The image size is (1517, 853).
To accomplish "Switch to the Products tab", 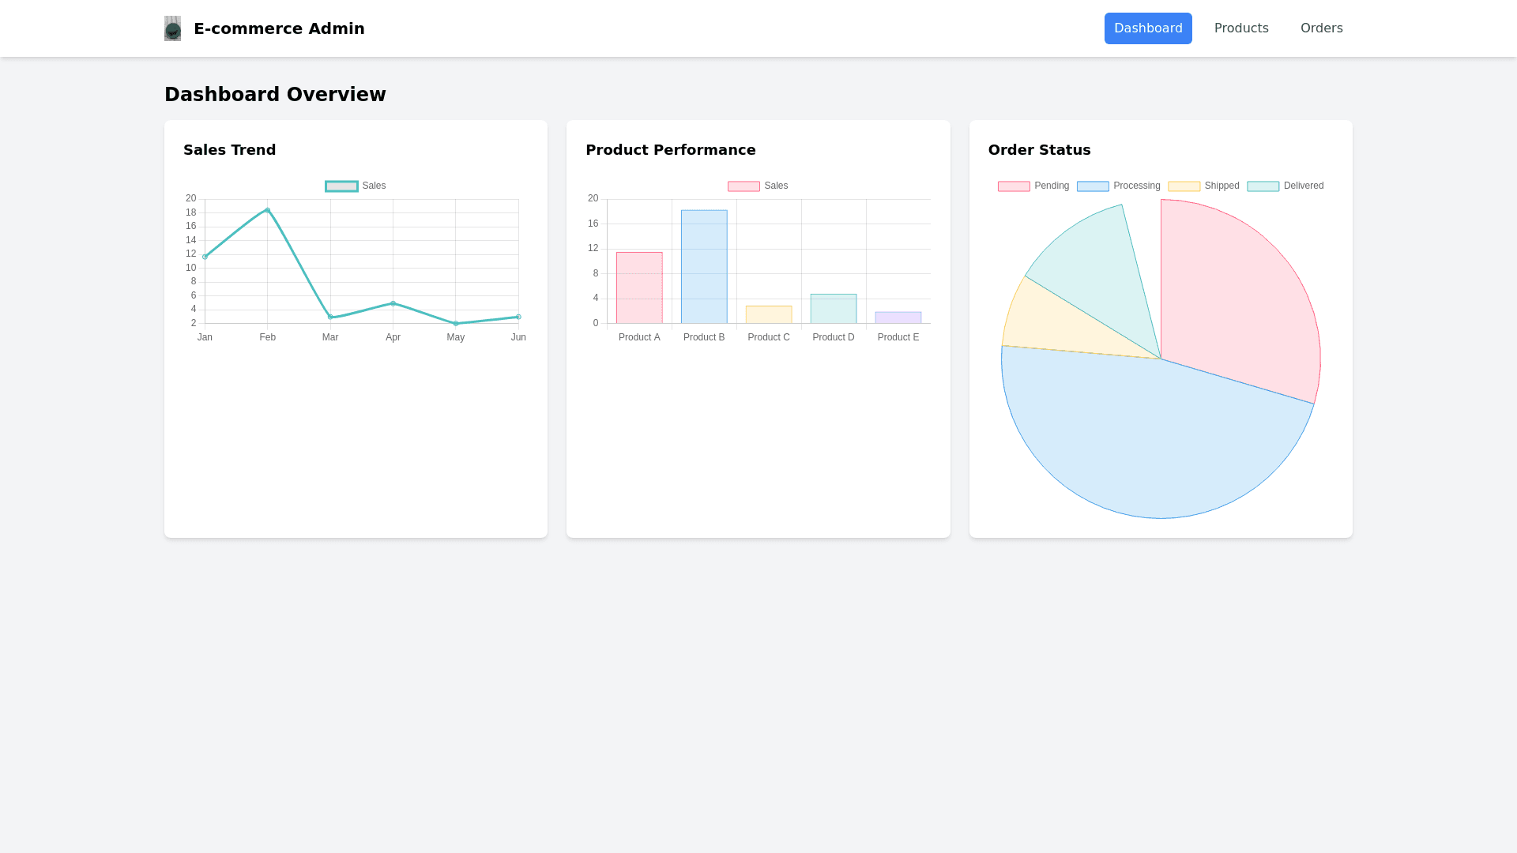I will [x=1240, y=28].
